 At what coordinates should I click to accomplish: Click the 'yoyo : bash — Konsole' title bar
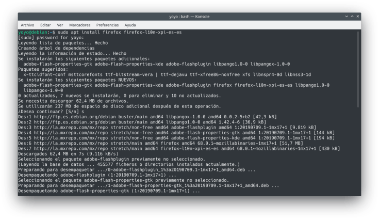point(189,17)
